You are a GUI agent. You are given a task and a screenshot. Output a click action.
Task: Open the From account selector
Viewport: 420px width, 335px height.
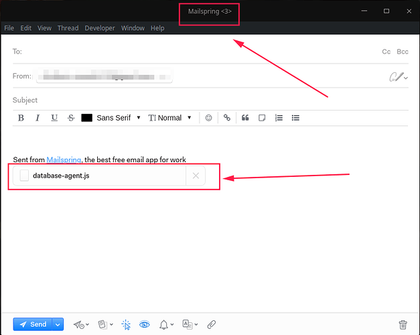104,76
